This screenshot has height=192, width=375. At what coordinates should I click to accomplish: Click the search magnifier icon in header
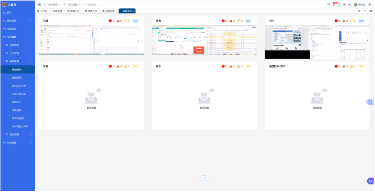pyautogui.click(x=328, y=5)
